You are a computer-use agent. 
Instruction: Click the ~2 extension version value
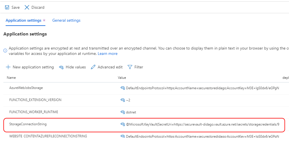coord(128,100)
